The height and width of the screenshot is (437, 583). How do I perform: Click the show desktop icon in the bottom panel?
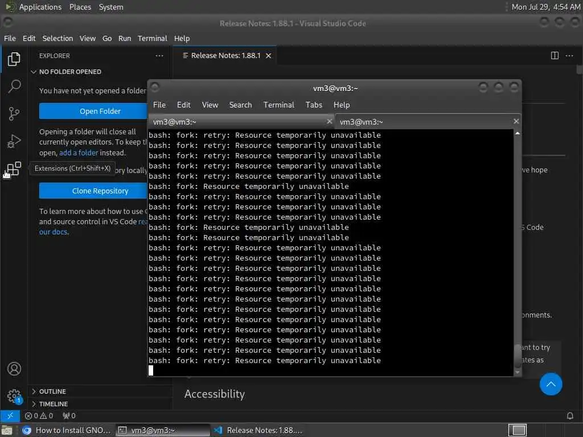coord(7,430)
